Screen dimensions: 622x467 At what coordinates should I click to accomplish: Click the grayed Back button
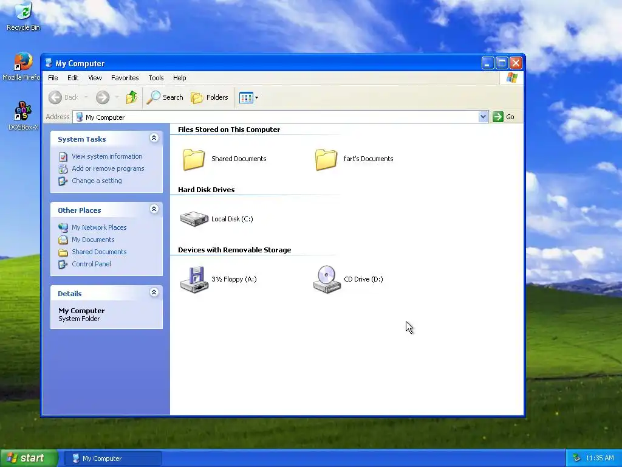pos(63,97)
